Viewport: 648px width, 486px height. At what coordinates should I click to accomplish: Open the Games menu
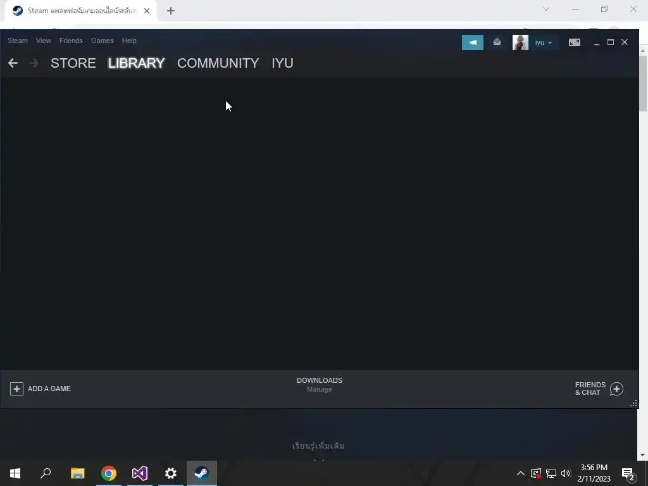pyautogui.click(x=102, y=40)
